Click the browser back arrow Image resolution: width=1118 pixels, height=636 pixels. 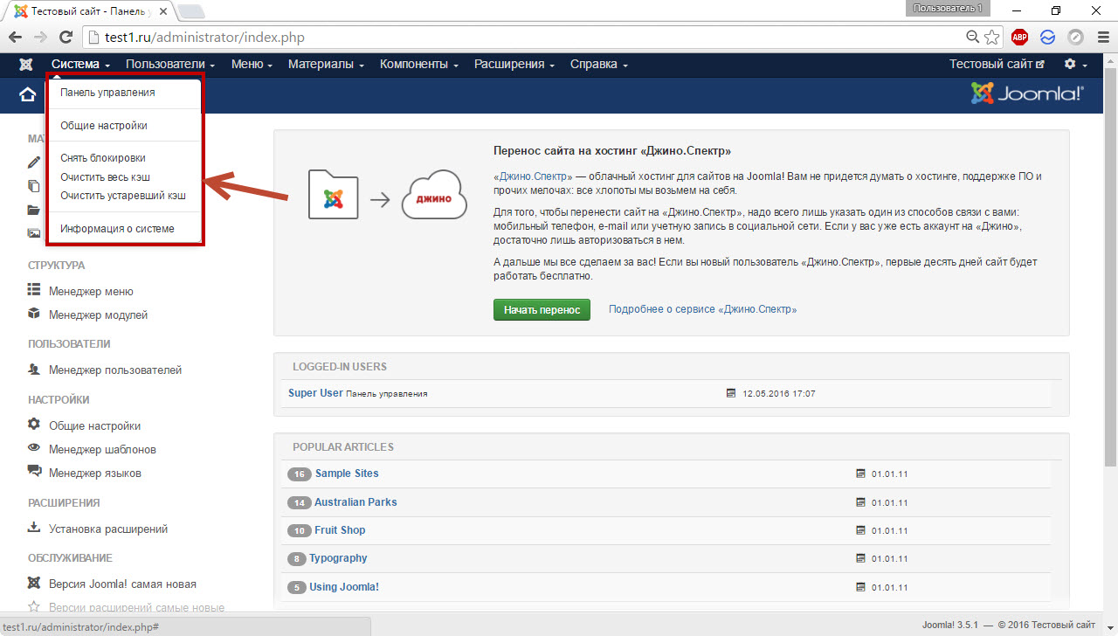coord(16,38)
